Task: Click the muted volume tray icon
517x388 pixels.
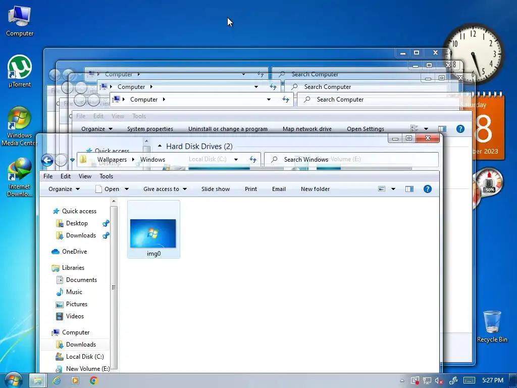Action: 439,381
